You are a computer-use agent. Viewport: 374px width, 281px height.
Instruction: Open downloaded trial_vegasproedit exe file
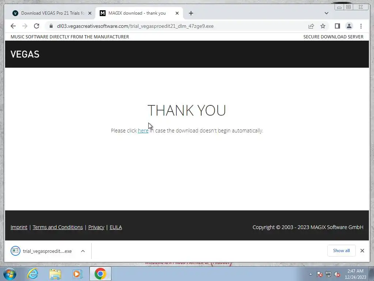click(x=41, y=251)
